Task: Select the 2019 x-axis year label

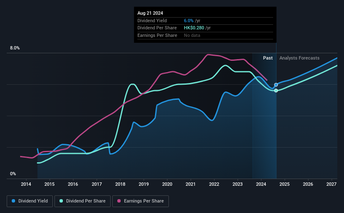Action: [143, 184]
